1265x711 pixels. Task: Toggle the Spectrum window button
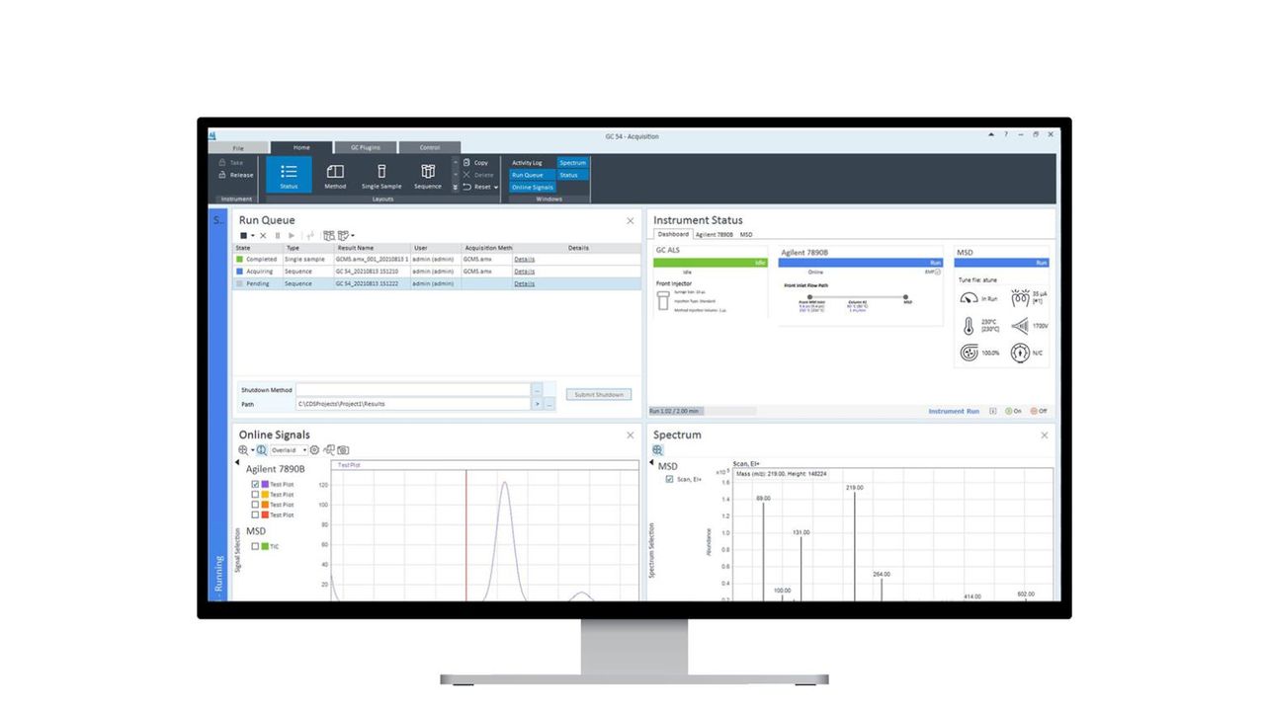point(572,163)
